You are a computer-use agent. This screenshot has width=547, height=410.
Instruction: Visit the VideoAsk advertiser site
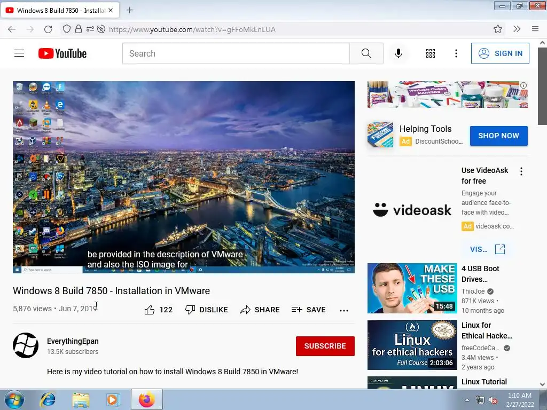487,249
